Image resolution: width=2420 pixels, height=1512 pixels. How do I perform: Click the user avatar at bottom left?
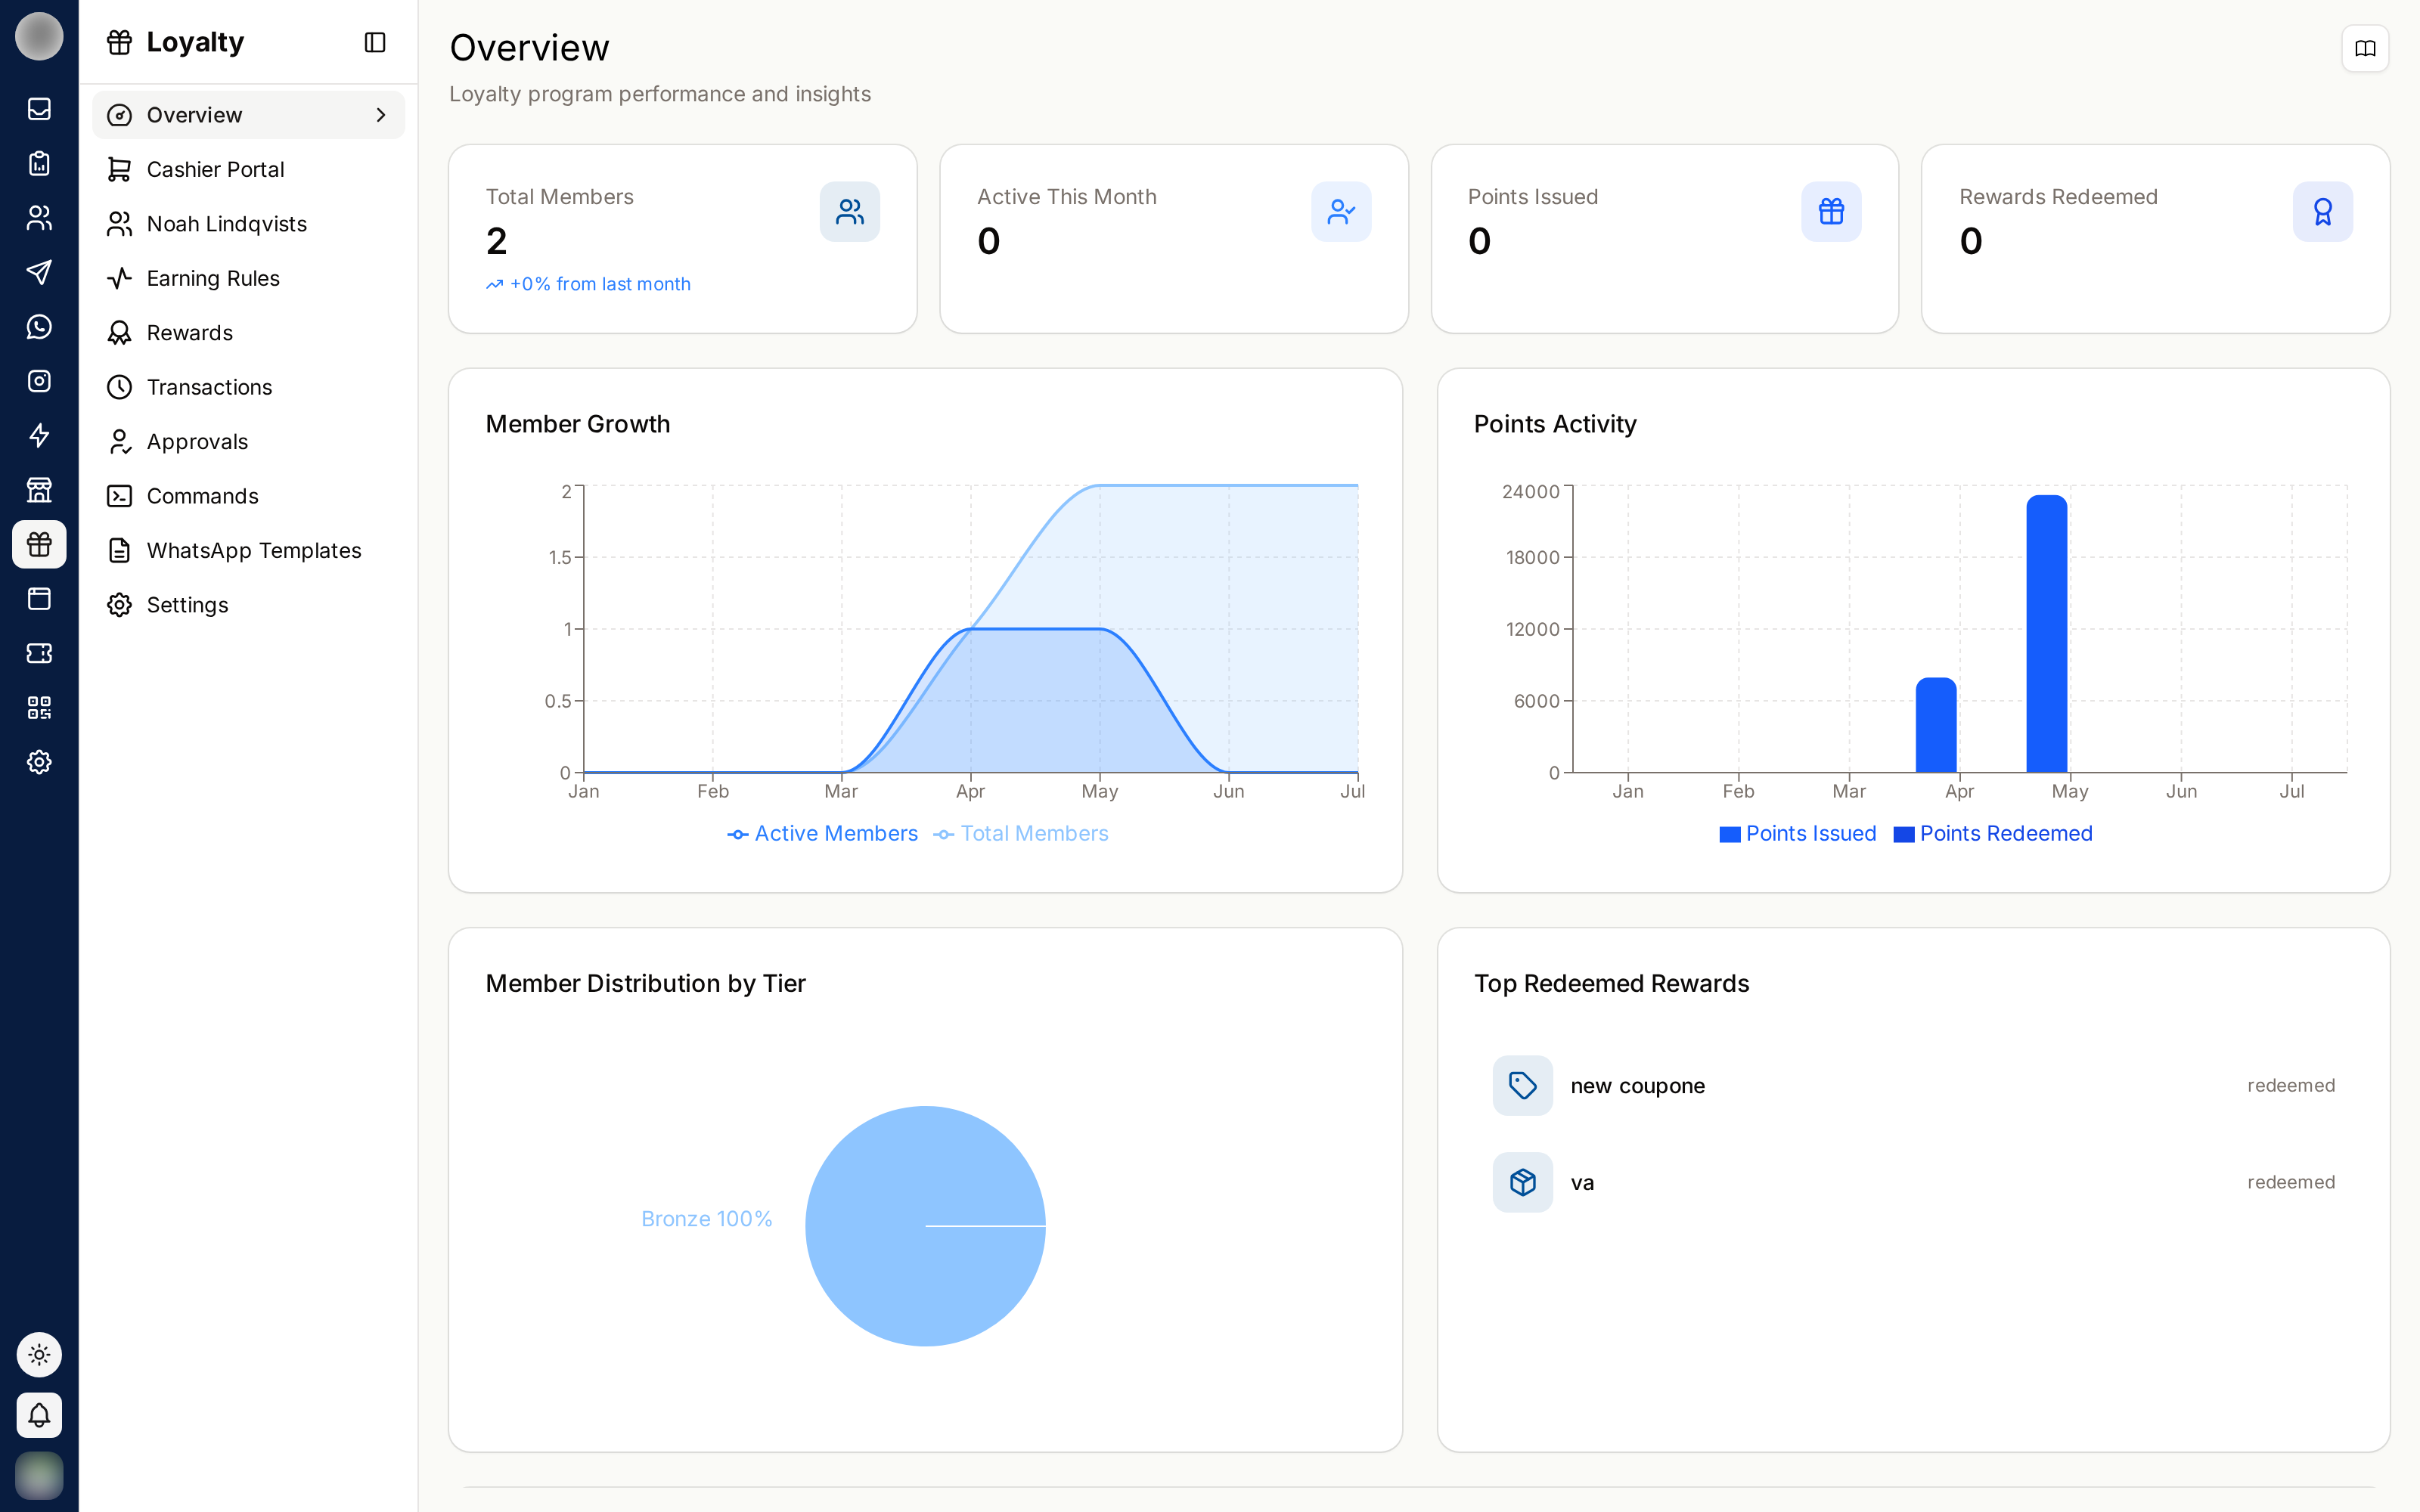[x=39, y=1475]
